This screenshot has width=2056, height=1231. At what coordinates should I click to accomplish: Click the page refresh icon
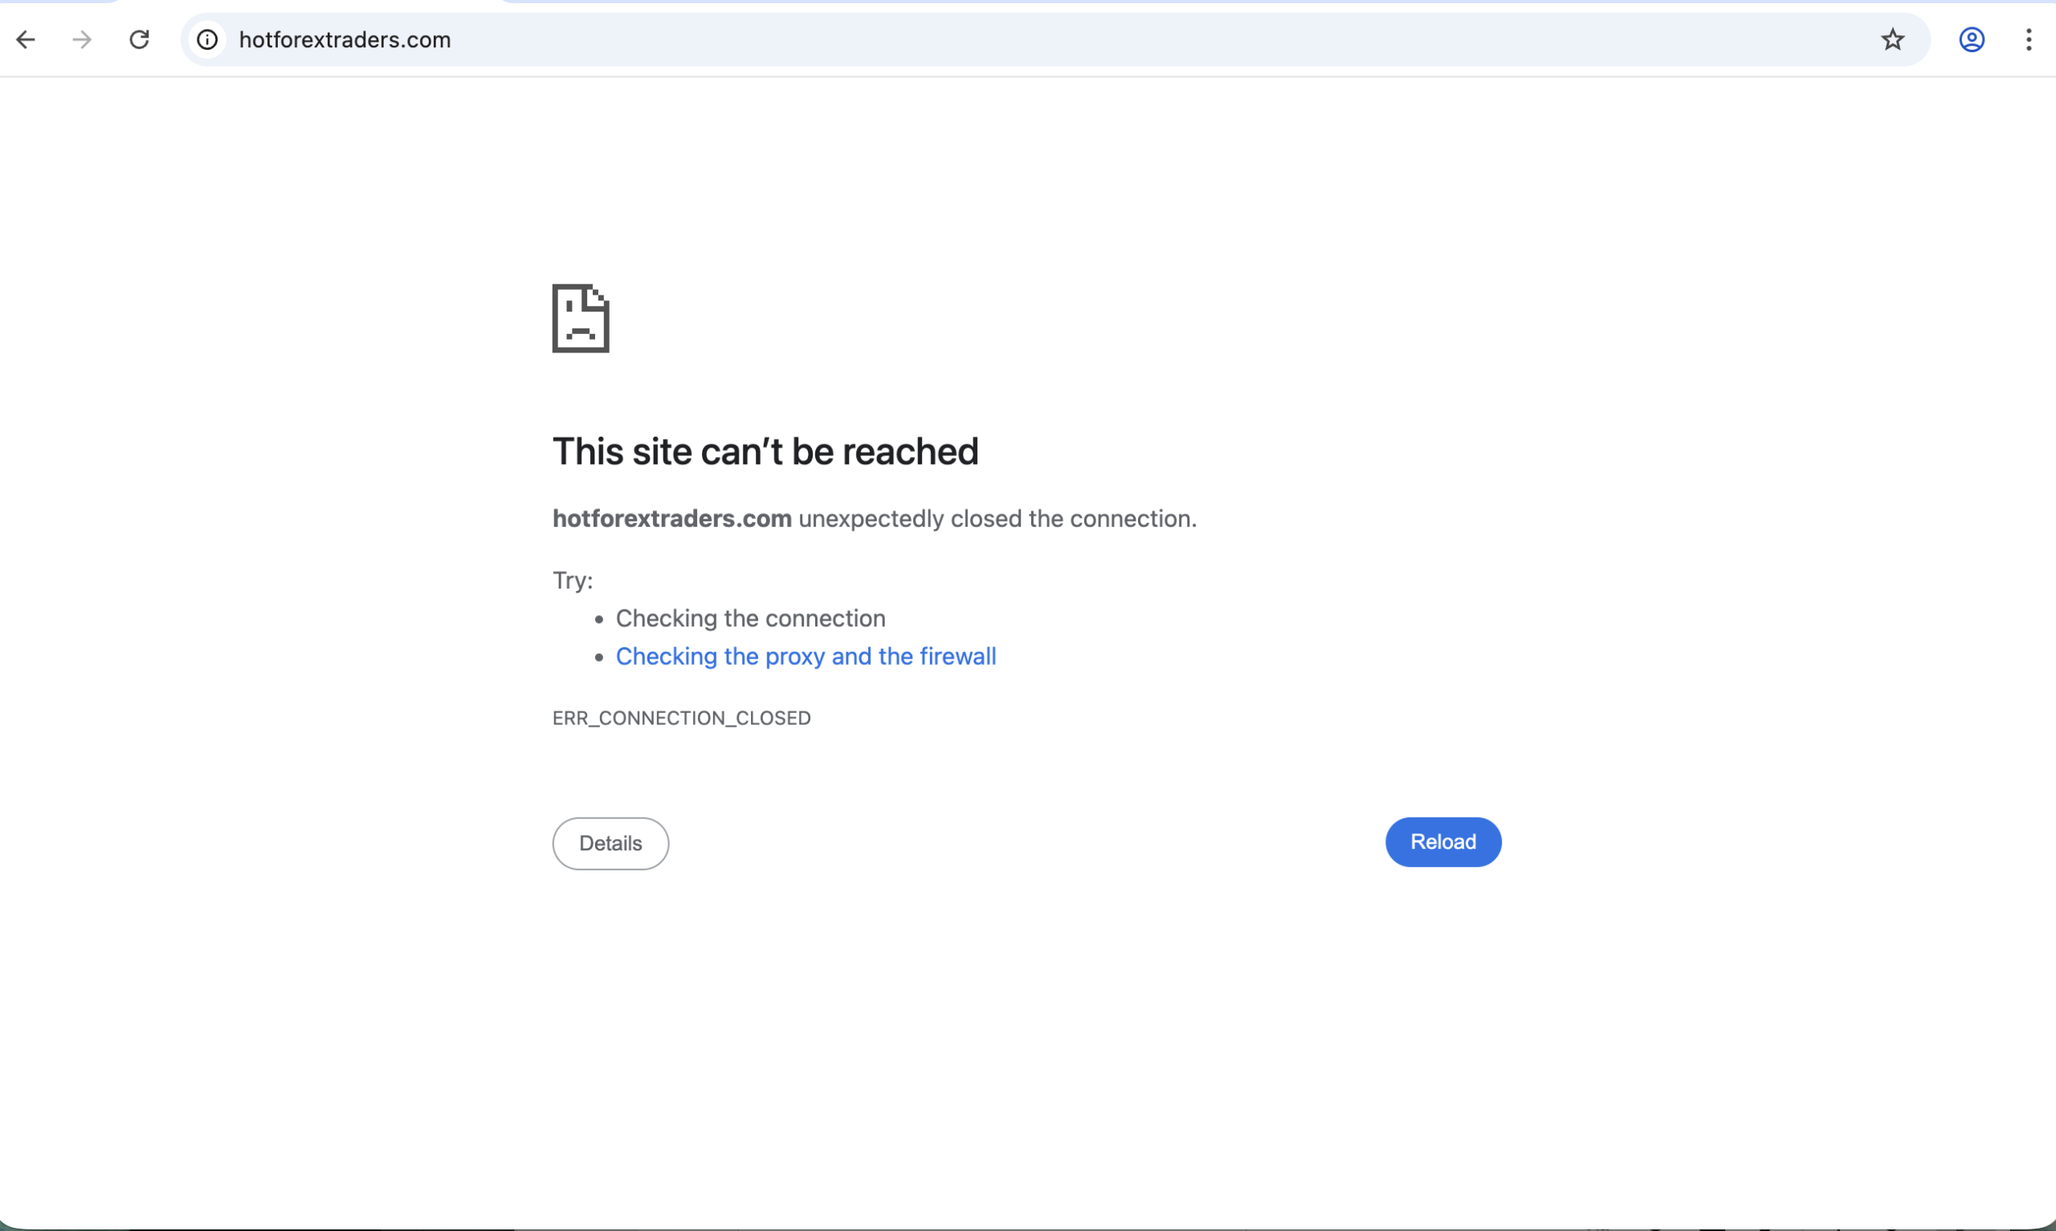[139, 39]
